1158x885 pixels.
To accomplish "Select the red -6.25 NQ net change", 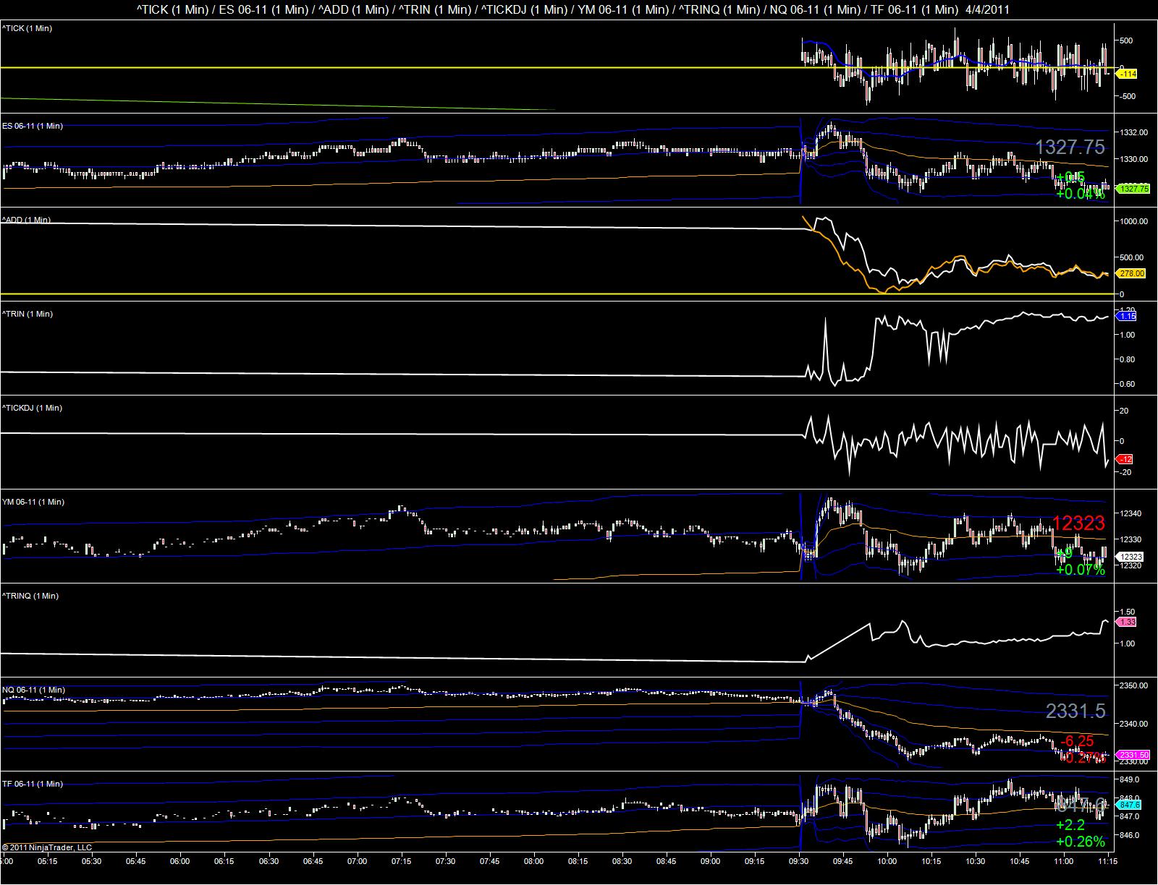I will (x=1077, y=741).
